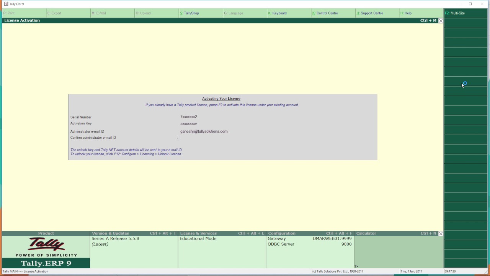The width and height of the screenshot is (490, 276).
Task: Click the Educational Mode text
Action: click(198, 238)
